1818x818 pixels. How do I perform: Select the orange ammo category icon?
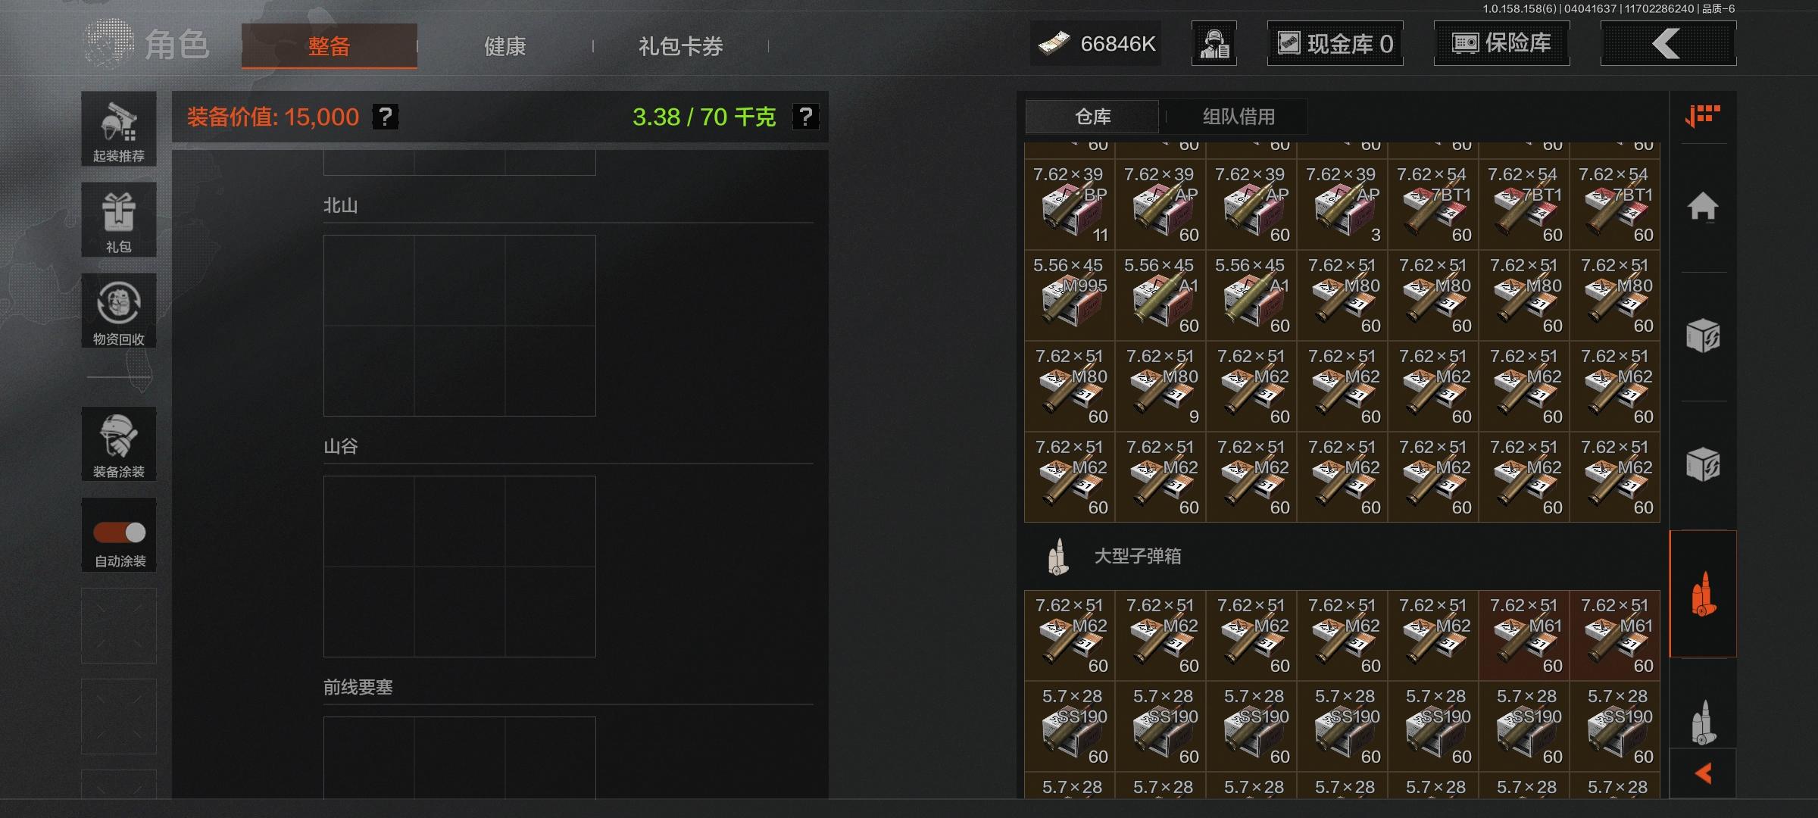(x=1702, y=593)
